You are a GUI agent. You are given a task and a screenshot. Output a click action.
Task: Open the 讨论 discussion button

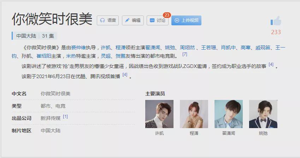click(x=158, y=20)
